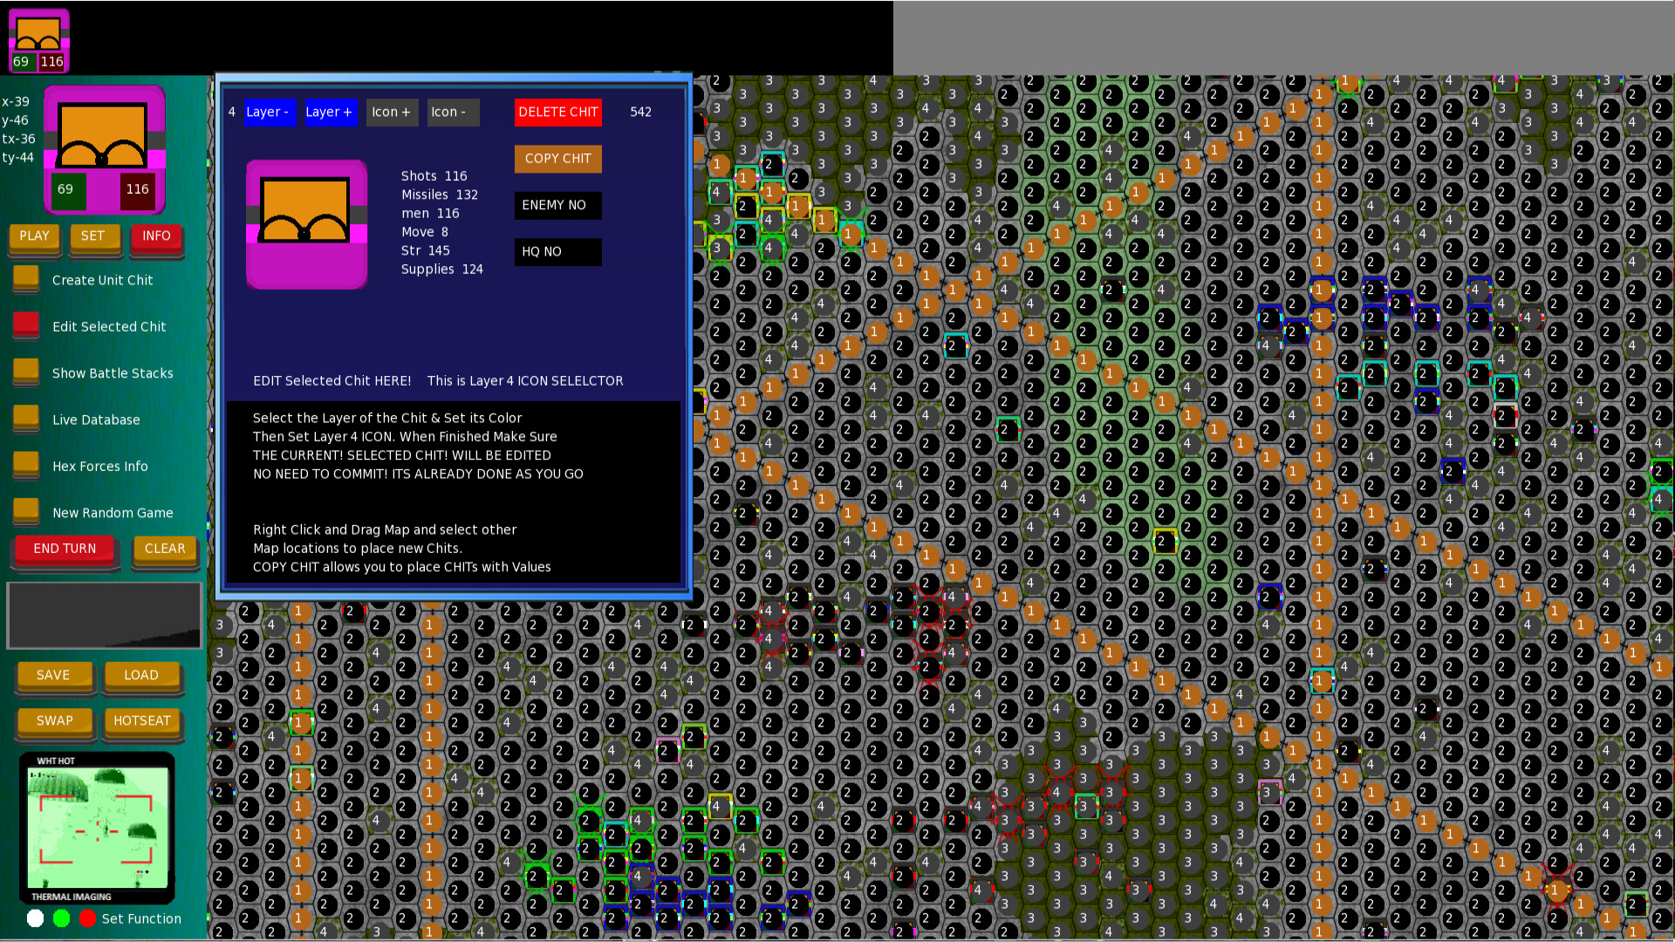
Task: Enable the green Set Function indicator
Action: click(x=61, y=918)
